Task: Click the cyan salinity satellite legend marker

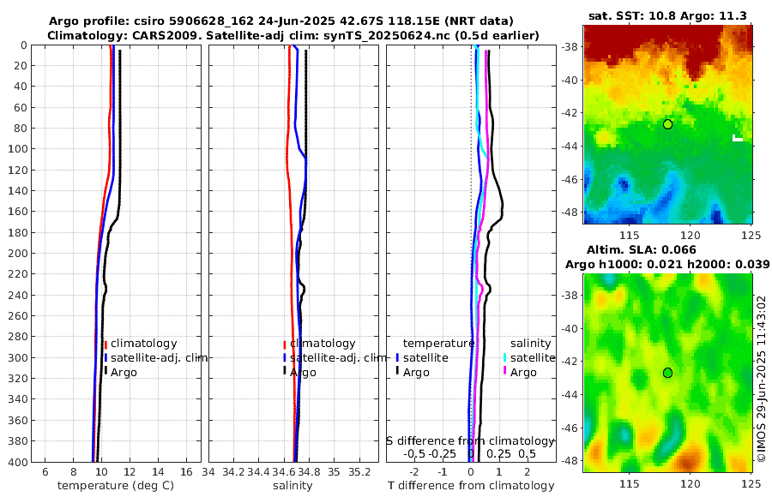Action: click(x=504, y=357)
